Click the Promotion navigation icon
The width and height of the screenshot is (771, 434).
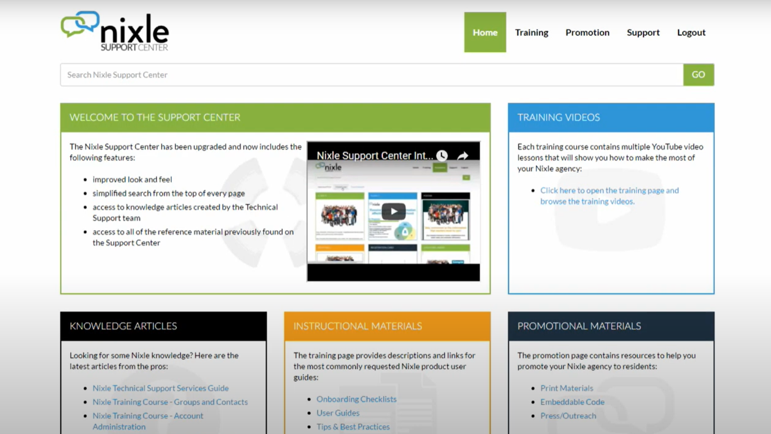pyautogui.click(x=588, y=32)
